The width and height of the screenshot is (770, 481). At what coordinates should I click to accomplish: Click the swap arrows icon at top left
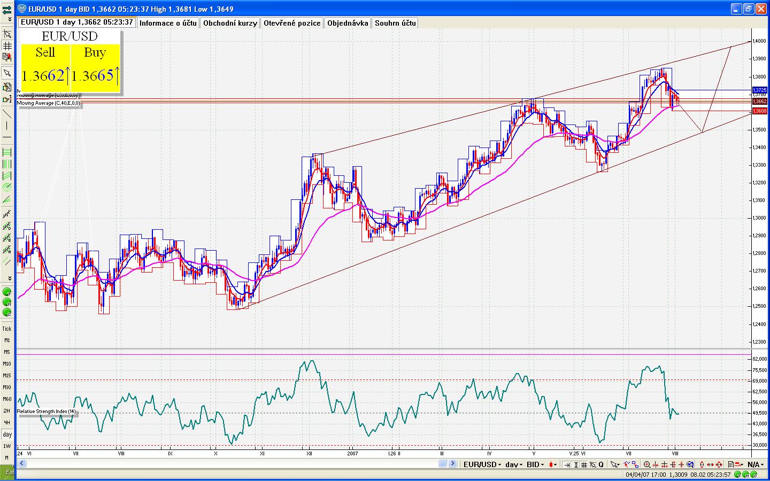[x=7, y=9]
